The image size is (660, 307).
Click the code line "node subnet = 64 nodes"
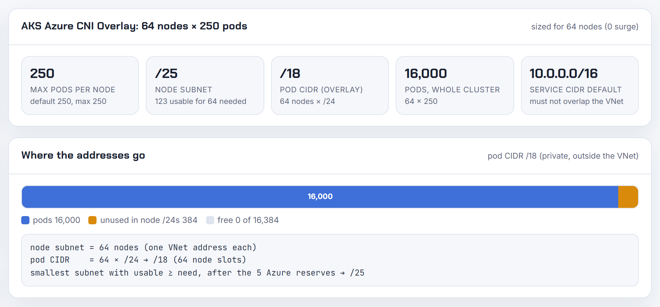(x=143, y=248)
